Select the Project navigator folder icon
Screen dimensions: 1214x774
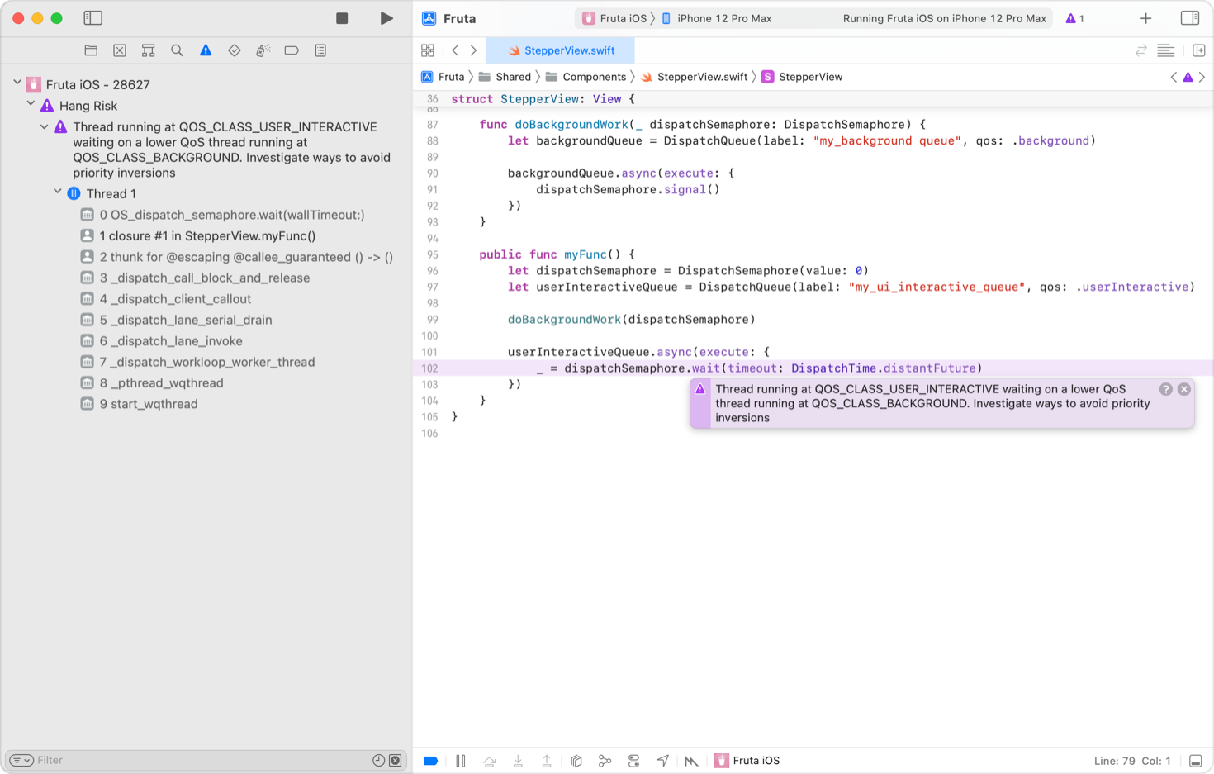click(90, 50)
